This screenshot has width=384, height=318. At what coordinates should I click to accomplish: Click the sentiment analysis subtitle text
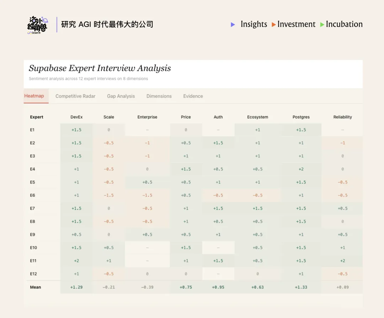click(x=89, y=79)
